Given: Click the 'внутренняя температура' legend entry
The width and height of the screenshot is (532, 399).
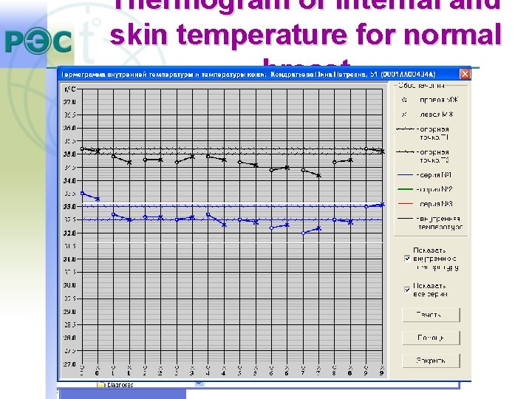Looking at the screenshot, I should 429,222.
